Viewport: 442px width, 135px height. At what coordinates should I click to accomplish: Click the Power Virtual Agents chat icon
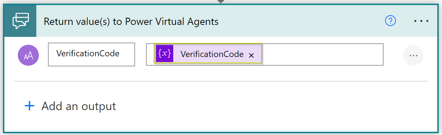click(20, 21)
